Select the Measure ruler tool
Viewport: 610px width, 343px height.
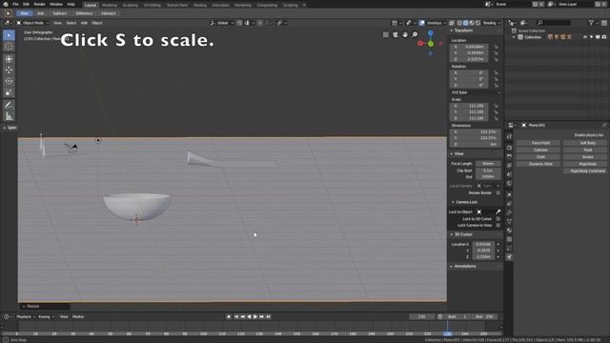9,116
